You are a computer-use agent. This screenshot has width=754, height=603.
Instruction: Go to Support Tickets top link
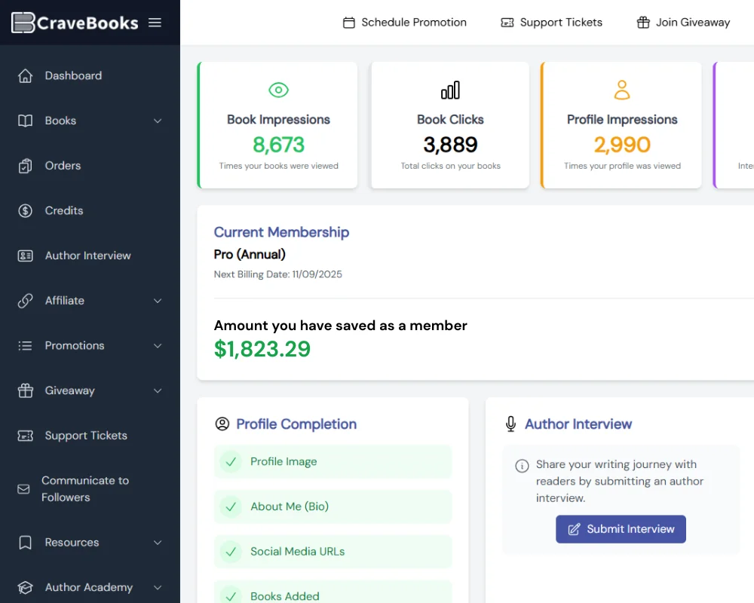[552, 23]
